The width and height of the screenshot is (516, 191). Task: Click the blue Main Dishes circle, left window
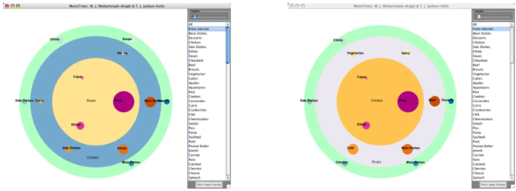tap(131, 163)
